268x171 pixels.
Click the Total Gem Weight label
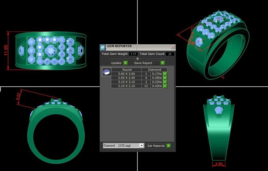(x=115, y=54)
